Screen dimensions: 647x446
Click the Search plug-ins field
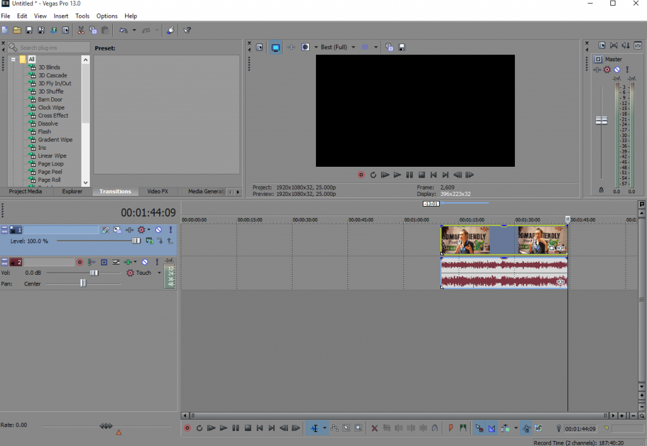tap(49, 47)
